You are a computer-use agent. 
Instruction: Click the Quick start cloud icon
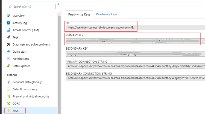click(x=9, y=51)
